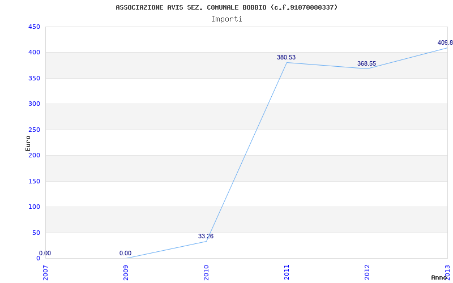Click the 0.00 label above 2009
This screenshot has width=453, height=283.
pyautogui.click(x=125, y=253)
